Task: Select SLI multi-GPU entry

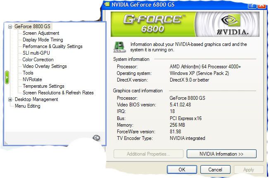Action: tap(36, 53)
